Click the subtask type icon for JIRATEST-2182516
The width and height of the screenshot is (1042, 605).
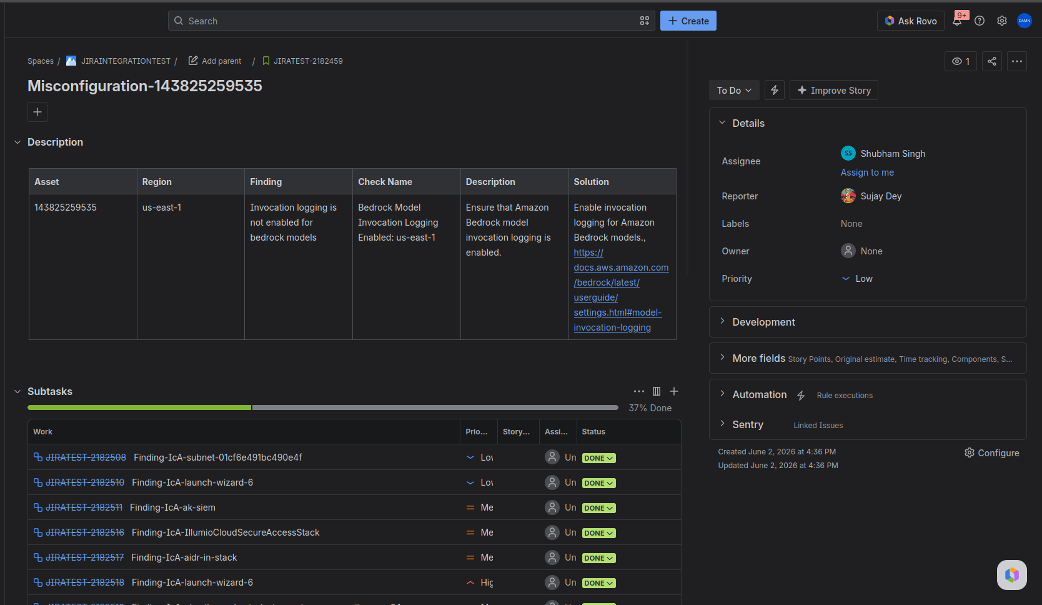[x=38, y=532]
